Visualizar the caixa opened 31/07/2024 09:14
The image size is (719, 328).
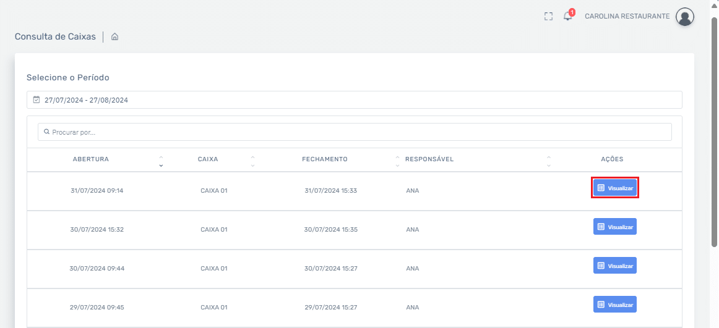(x=615, y=188)
